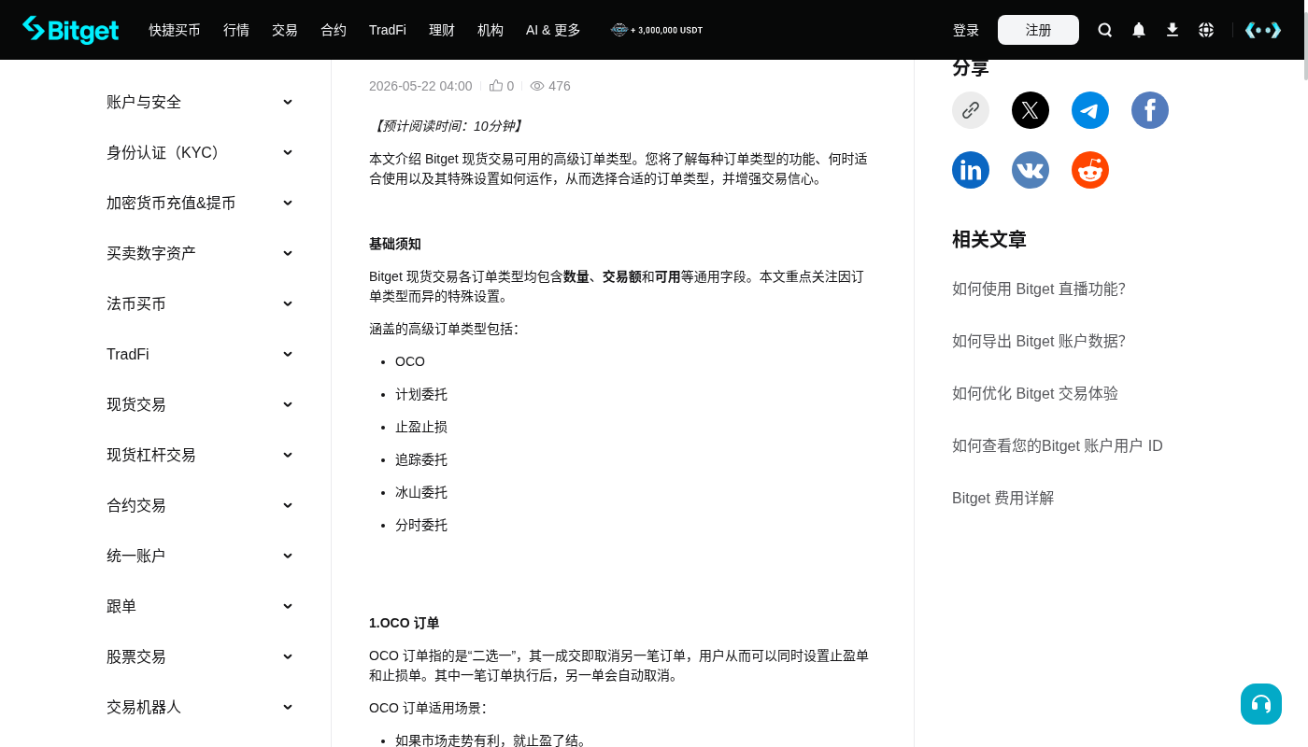Screen dimensions: 1308x747
Task: Click the copy link share icon
Action: [x=971, y=110]
